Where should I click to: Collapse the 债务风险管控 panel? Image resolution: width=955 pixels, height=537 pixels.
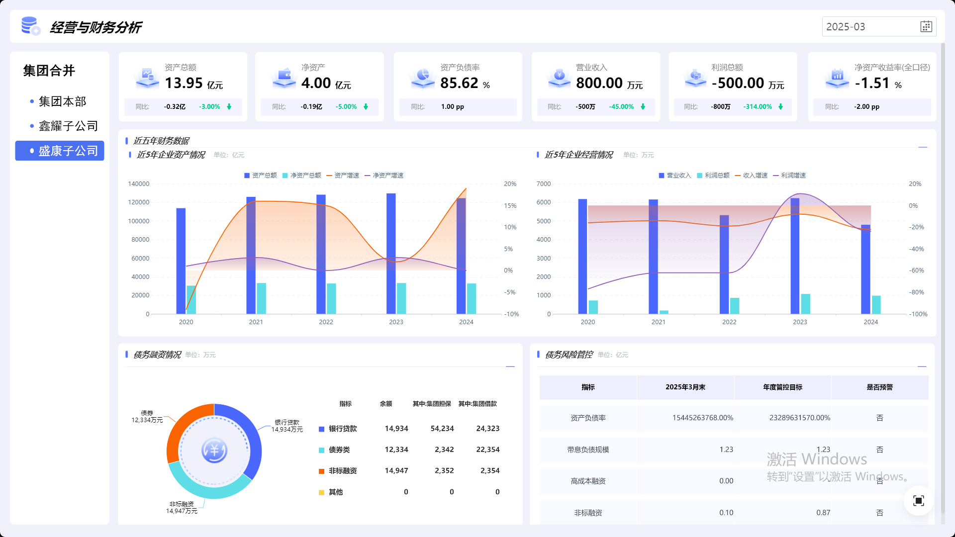pyautogui.click(x=922, y=367)
